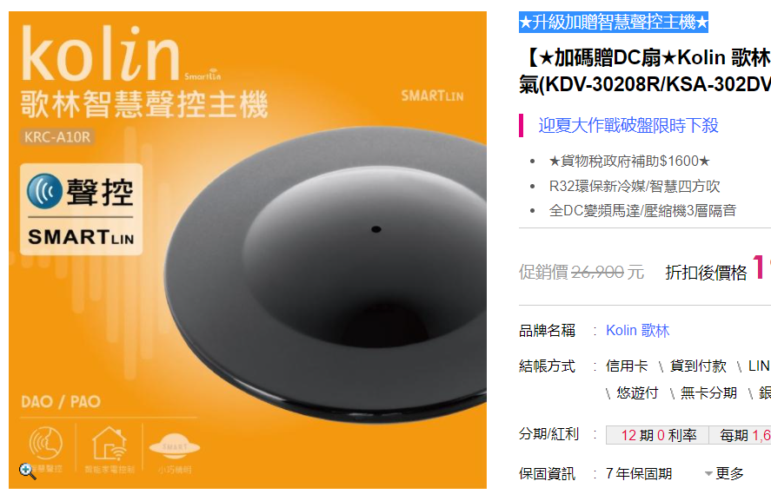Click the magnifier zoom icon on product image
Screen dimensions: 771x501
(x=27, y=471)
